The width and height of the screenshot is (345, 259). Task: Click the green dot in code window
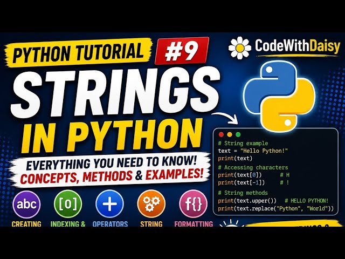(238, 134)
